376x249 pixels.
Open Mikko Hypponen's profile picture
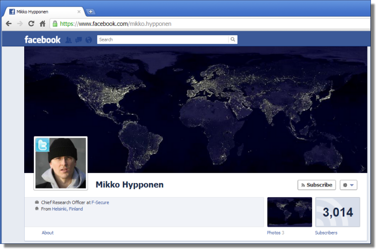click(x=60, y=163)
